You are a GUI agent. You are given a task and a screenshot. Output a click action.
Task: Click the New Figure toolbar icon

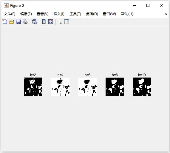pyautogui.click(x=5, y=22)
